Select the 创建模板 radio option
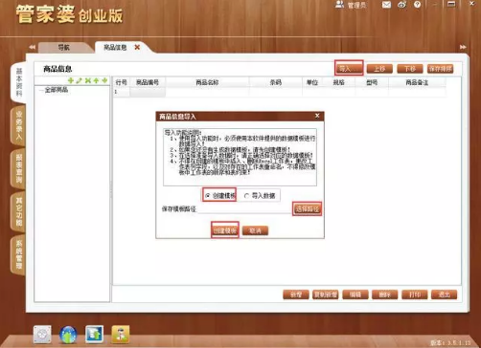This screenshot has height=348, width=481. [x=208, y=196]
